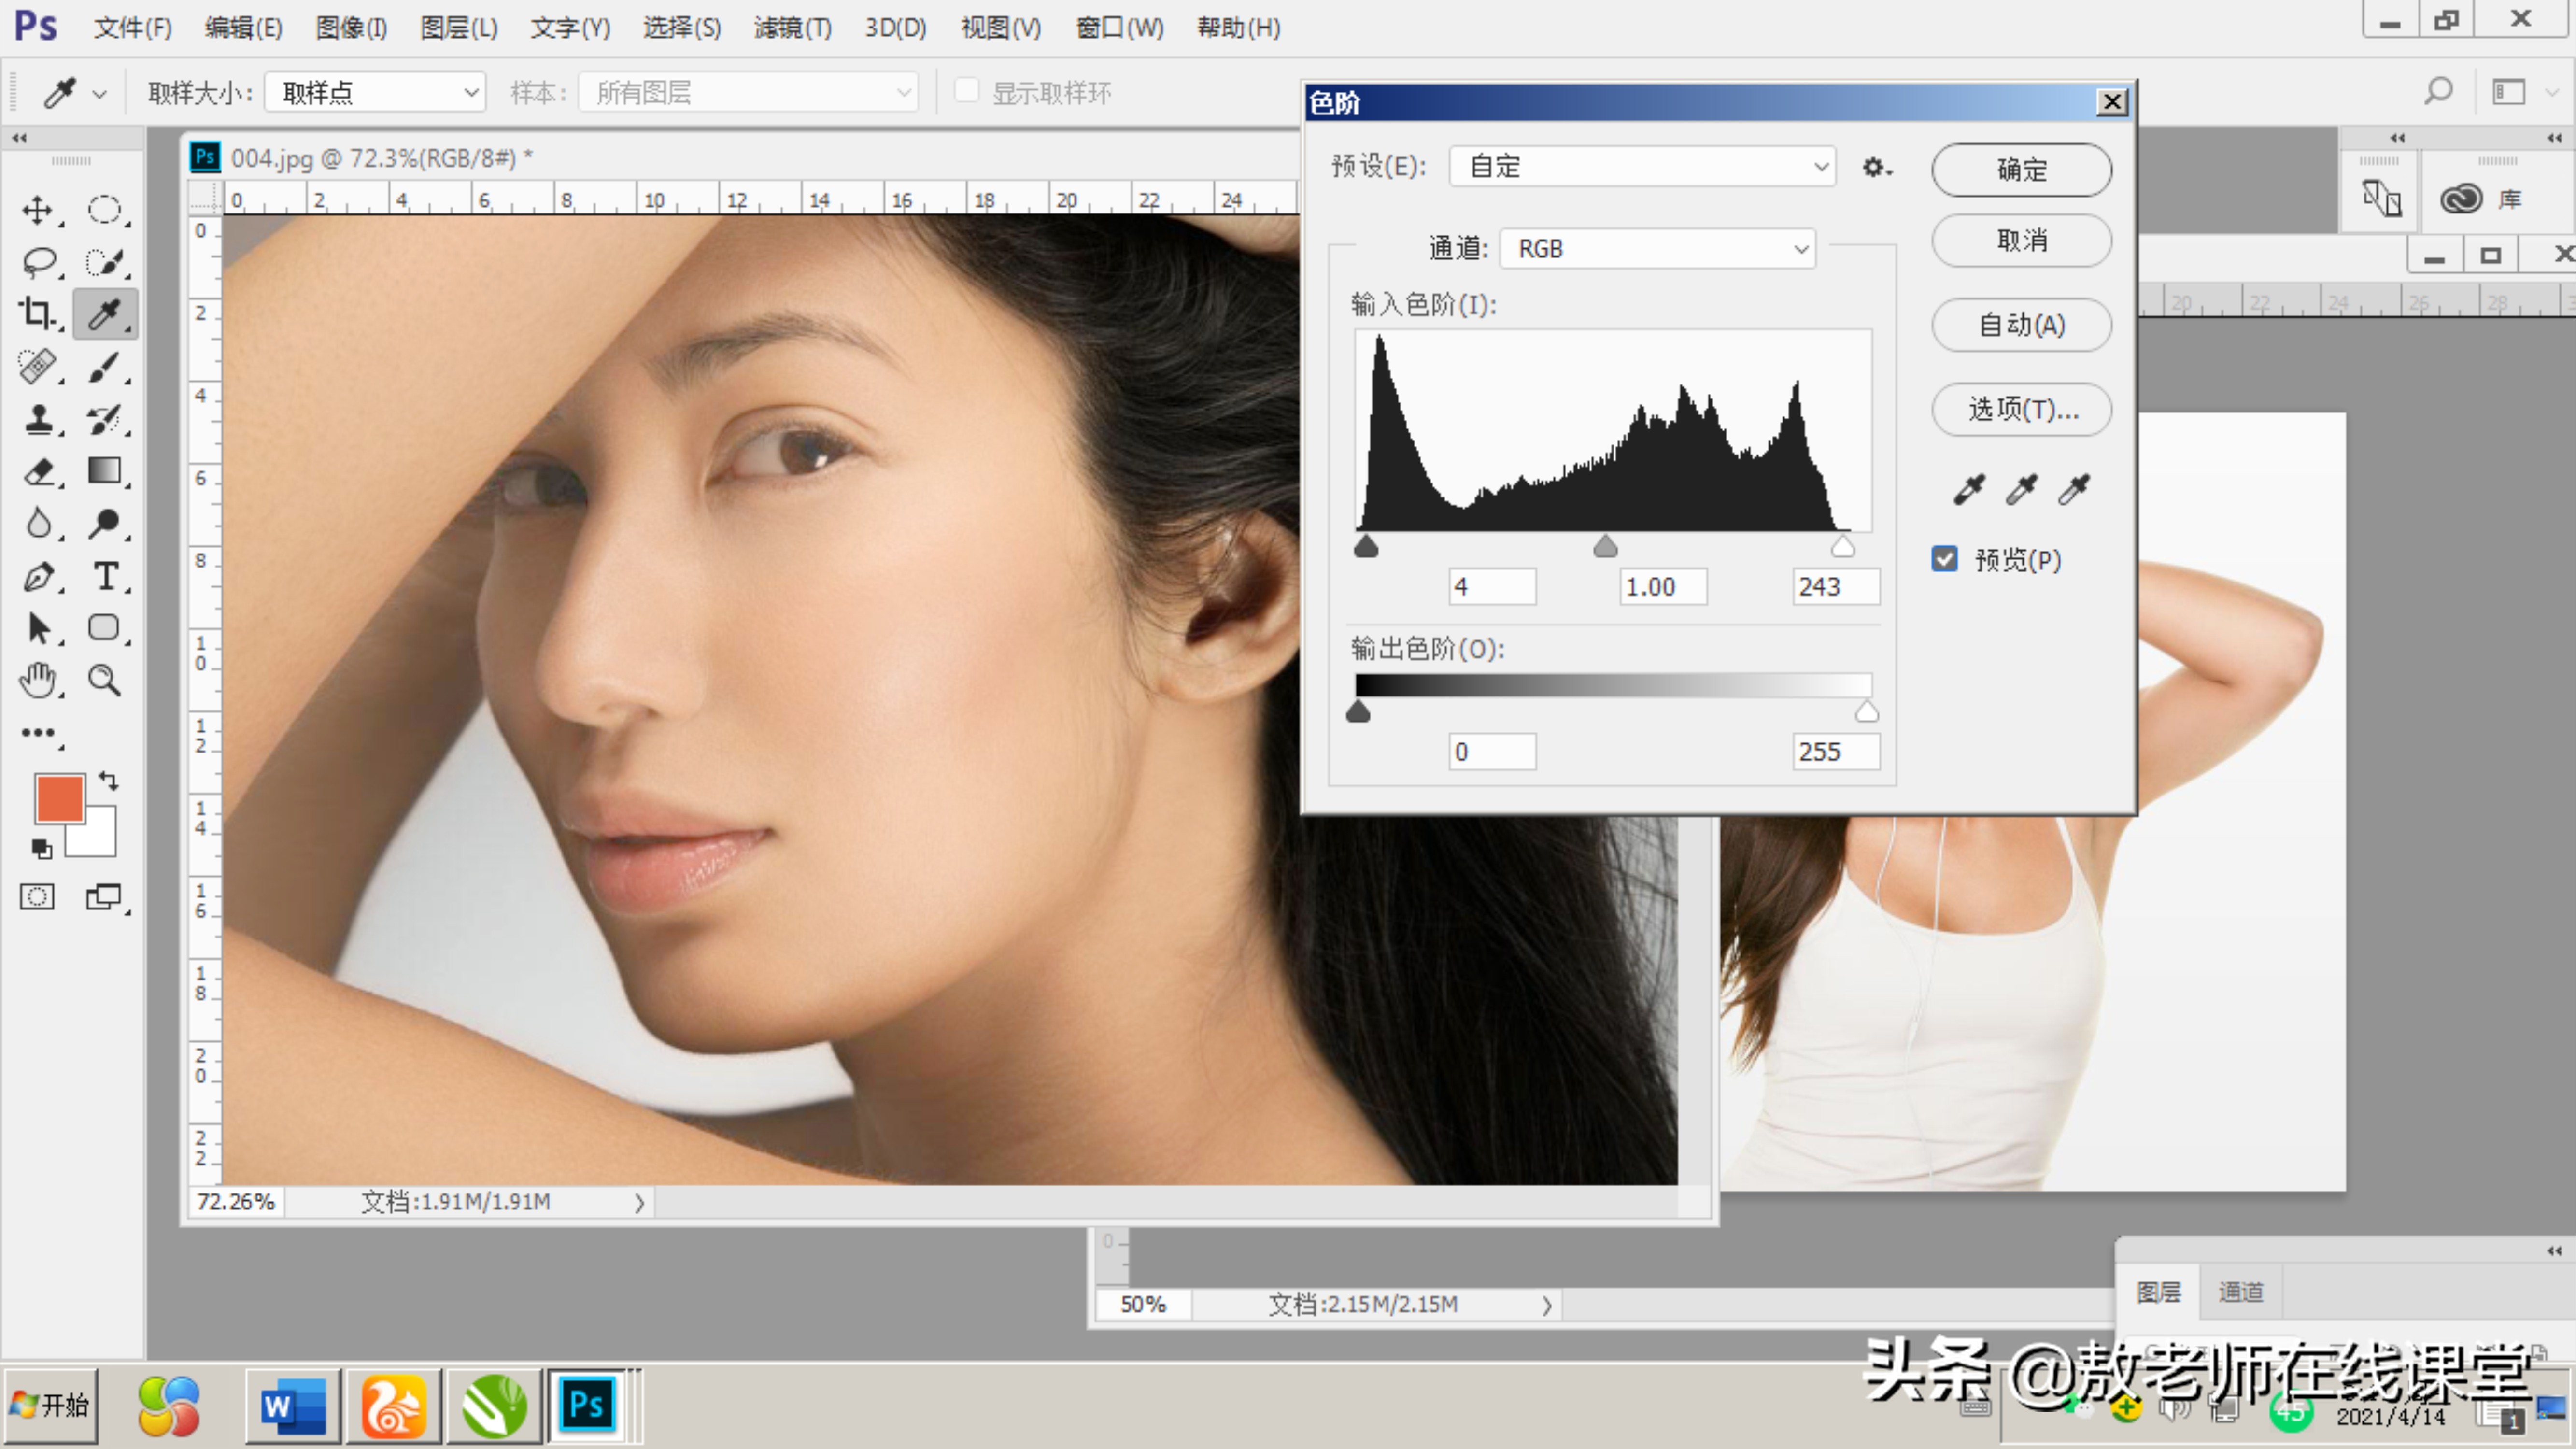Expand status bar arrow of 004.jpg

click(x=639, y=1202)
